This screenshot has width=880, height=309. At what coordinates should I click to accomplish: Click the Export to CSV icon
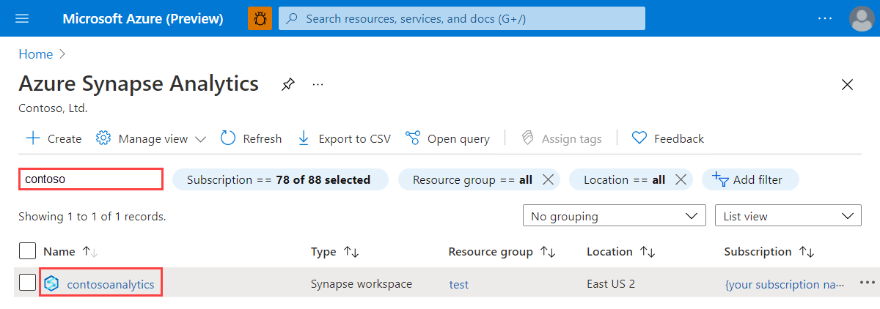[x=304, y=138]
